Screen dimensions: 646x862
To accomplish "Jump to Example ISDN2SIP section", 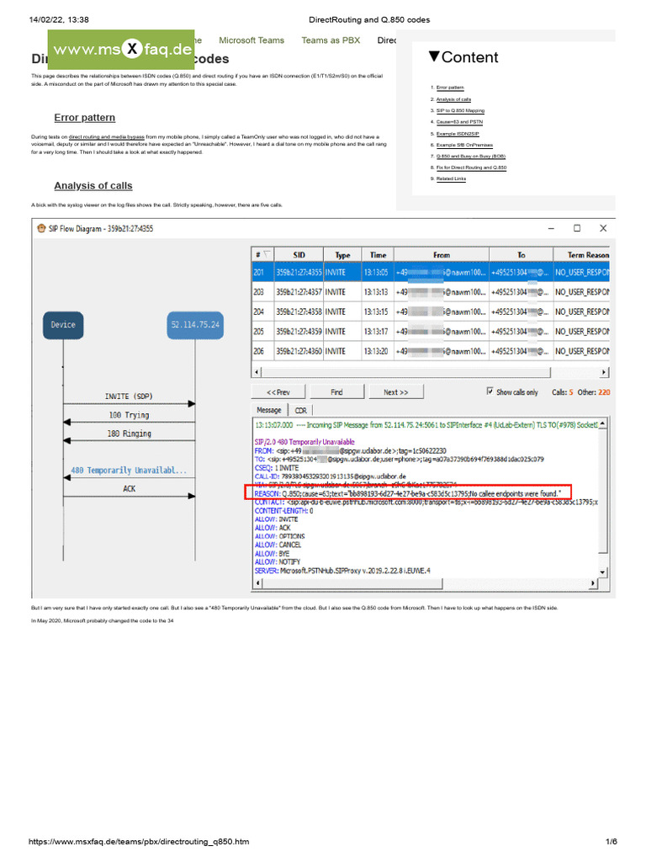I will click(458, 134).
